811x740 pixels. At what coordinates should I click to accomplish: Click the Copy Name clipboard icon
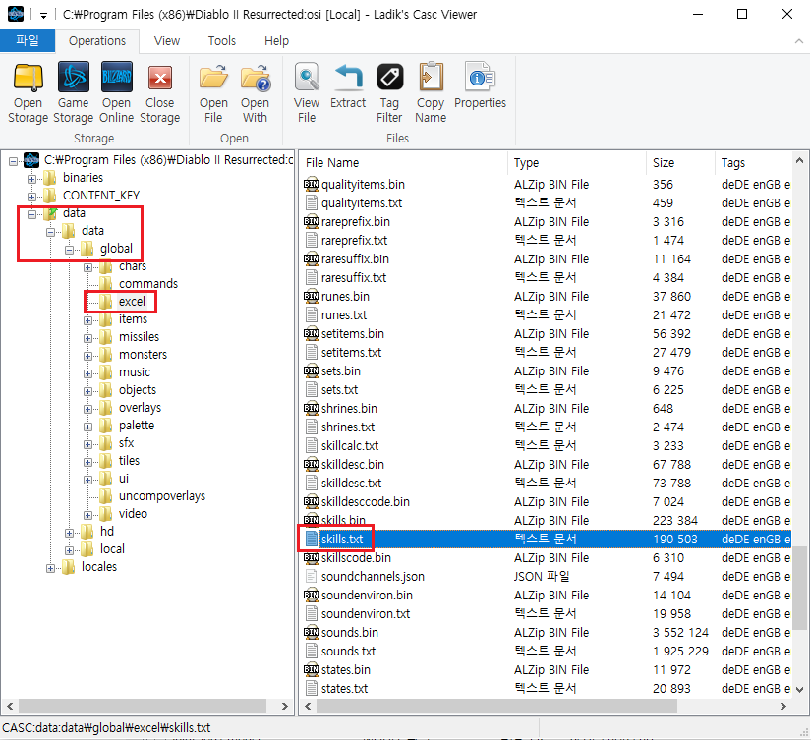431,77
